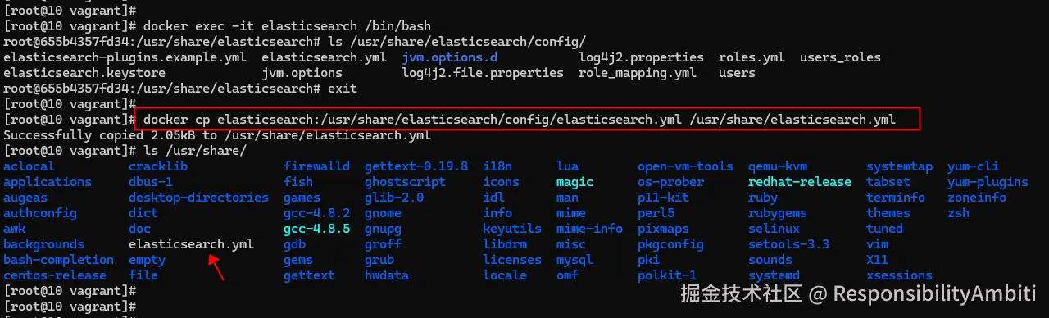Select the 'applications' directory entry
This screenshot has height=318, width=1049.
[x=48, y=182]
